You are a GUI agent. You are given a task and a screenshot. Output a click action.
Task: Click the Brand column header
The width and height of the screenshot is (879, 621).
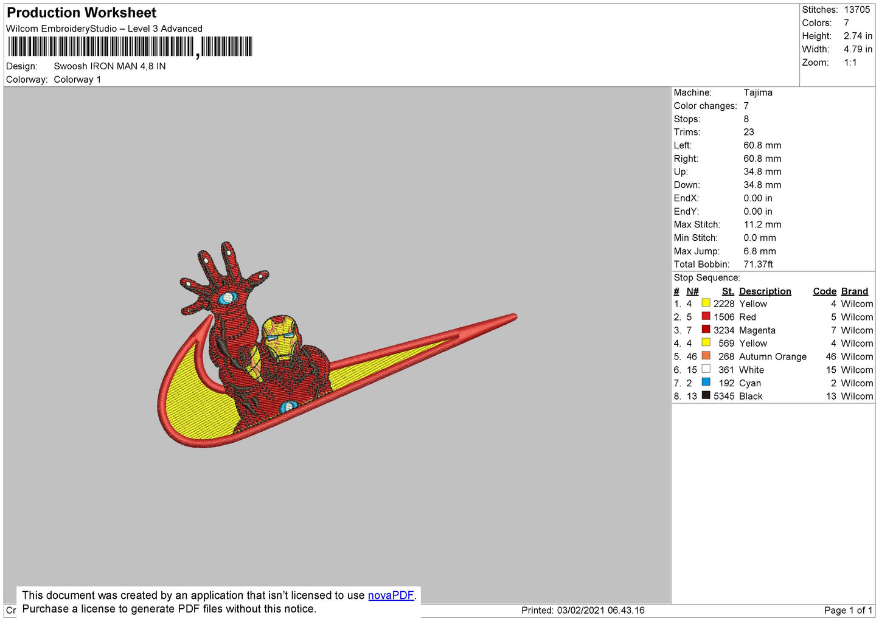[x=854, y=291]
